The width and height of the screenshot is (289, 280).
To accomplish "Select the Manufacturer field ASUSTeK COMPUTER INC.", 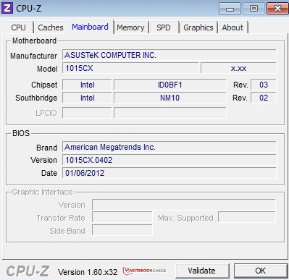I will pyautogui.click(x=169, y=55).
